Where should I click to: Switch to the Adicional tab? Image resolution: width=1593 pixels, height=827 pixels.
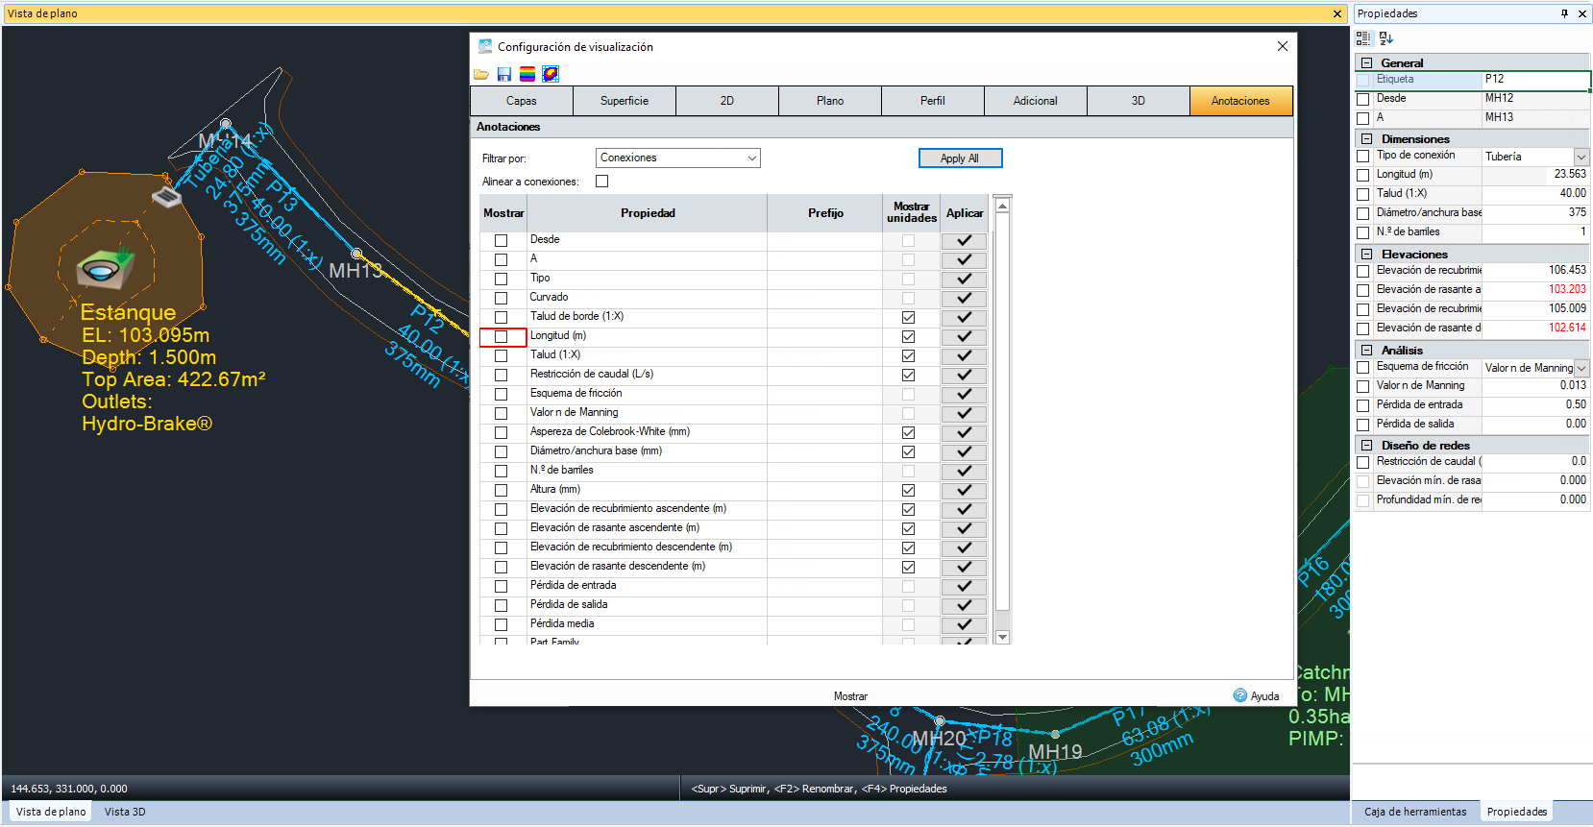click(1036, 101)
